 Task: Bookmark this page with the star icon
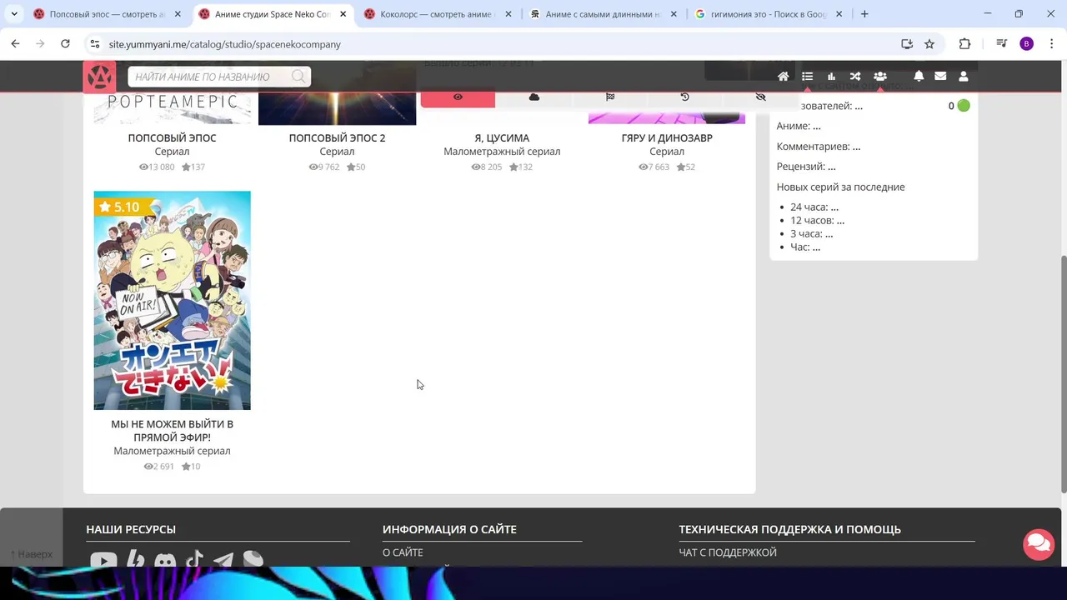point(929,44)
